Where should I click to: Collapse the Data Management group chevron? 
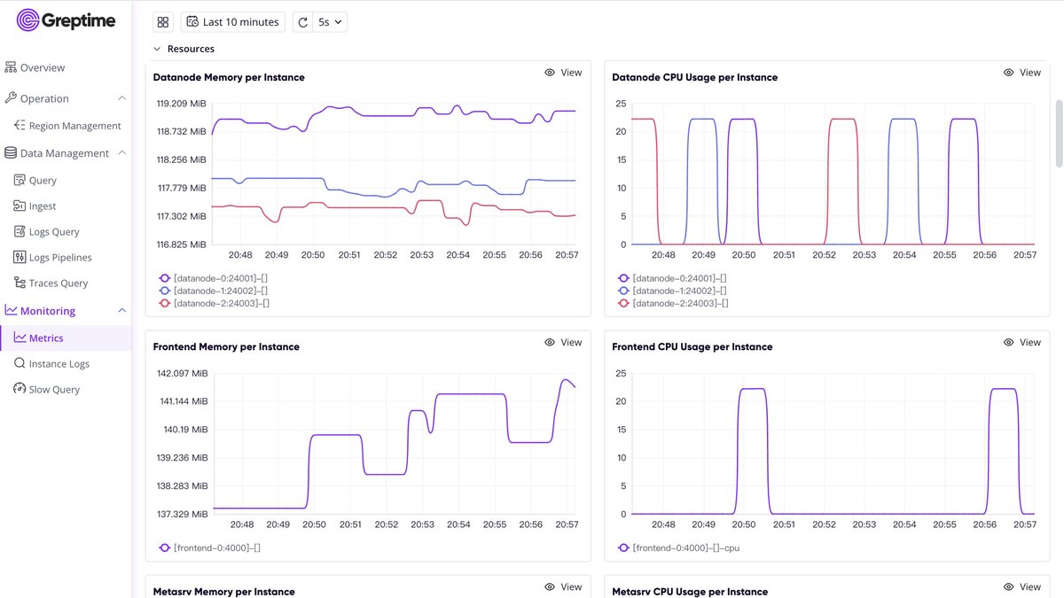pyautogui.click(x=122, y=153)
